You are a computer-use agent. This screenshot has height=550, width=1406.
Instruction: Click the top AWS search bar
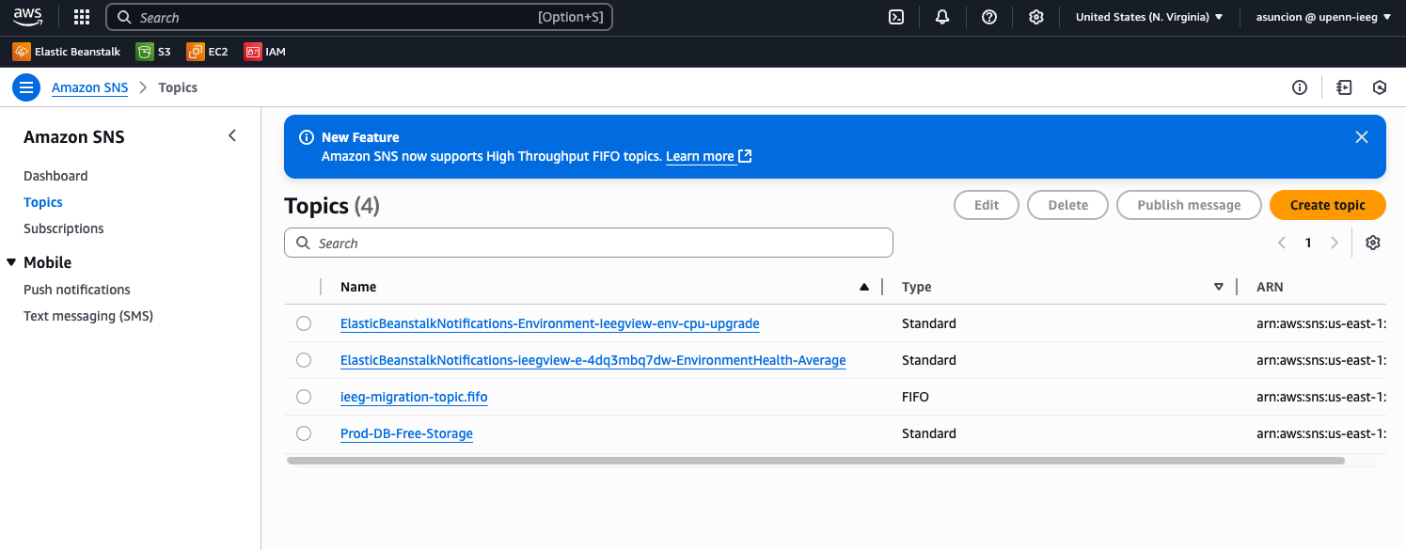pyautogui.click(x=359, y=17)
